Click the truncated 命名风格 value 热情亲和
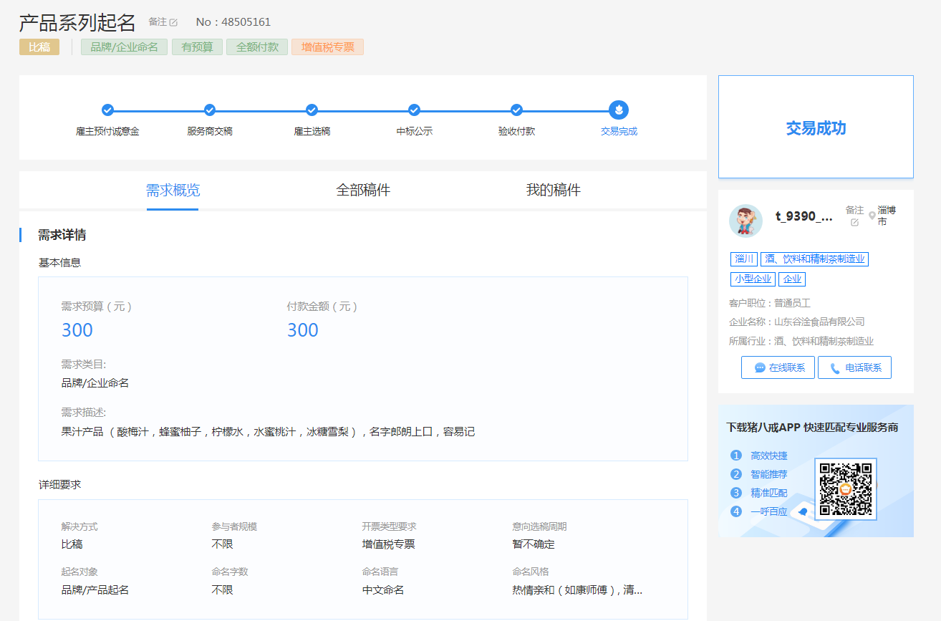The image size is (941, 621). (x=577, y=590)
